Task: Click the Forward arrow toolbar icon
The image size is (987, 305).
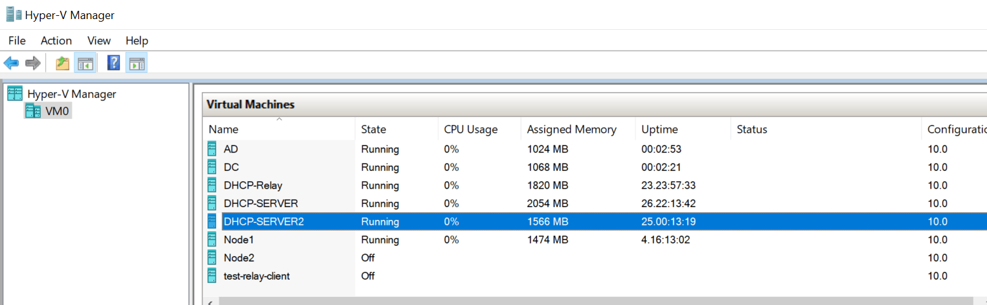Action: click(32, 63)
